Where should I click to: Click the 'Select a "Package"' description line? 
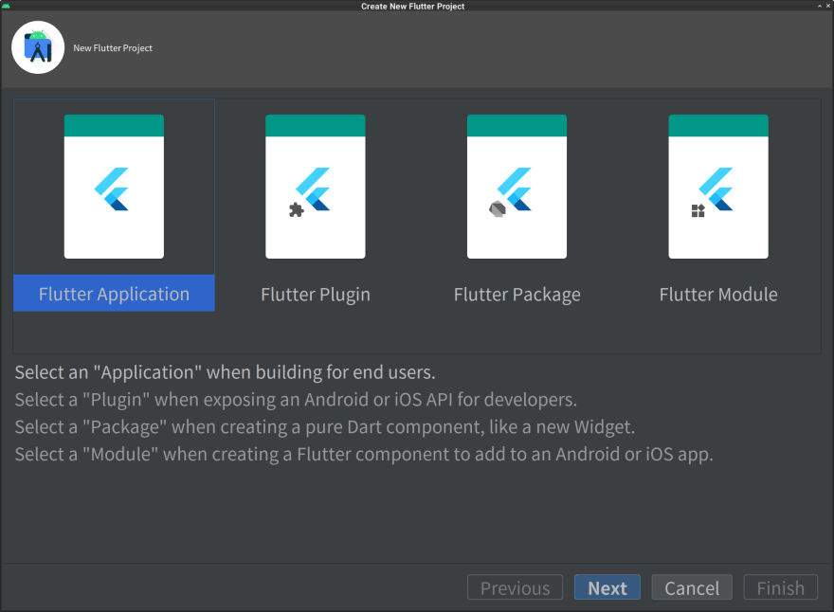(x=325, y=427)
